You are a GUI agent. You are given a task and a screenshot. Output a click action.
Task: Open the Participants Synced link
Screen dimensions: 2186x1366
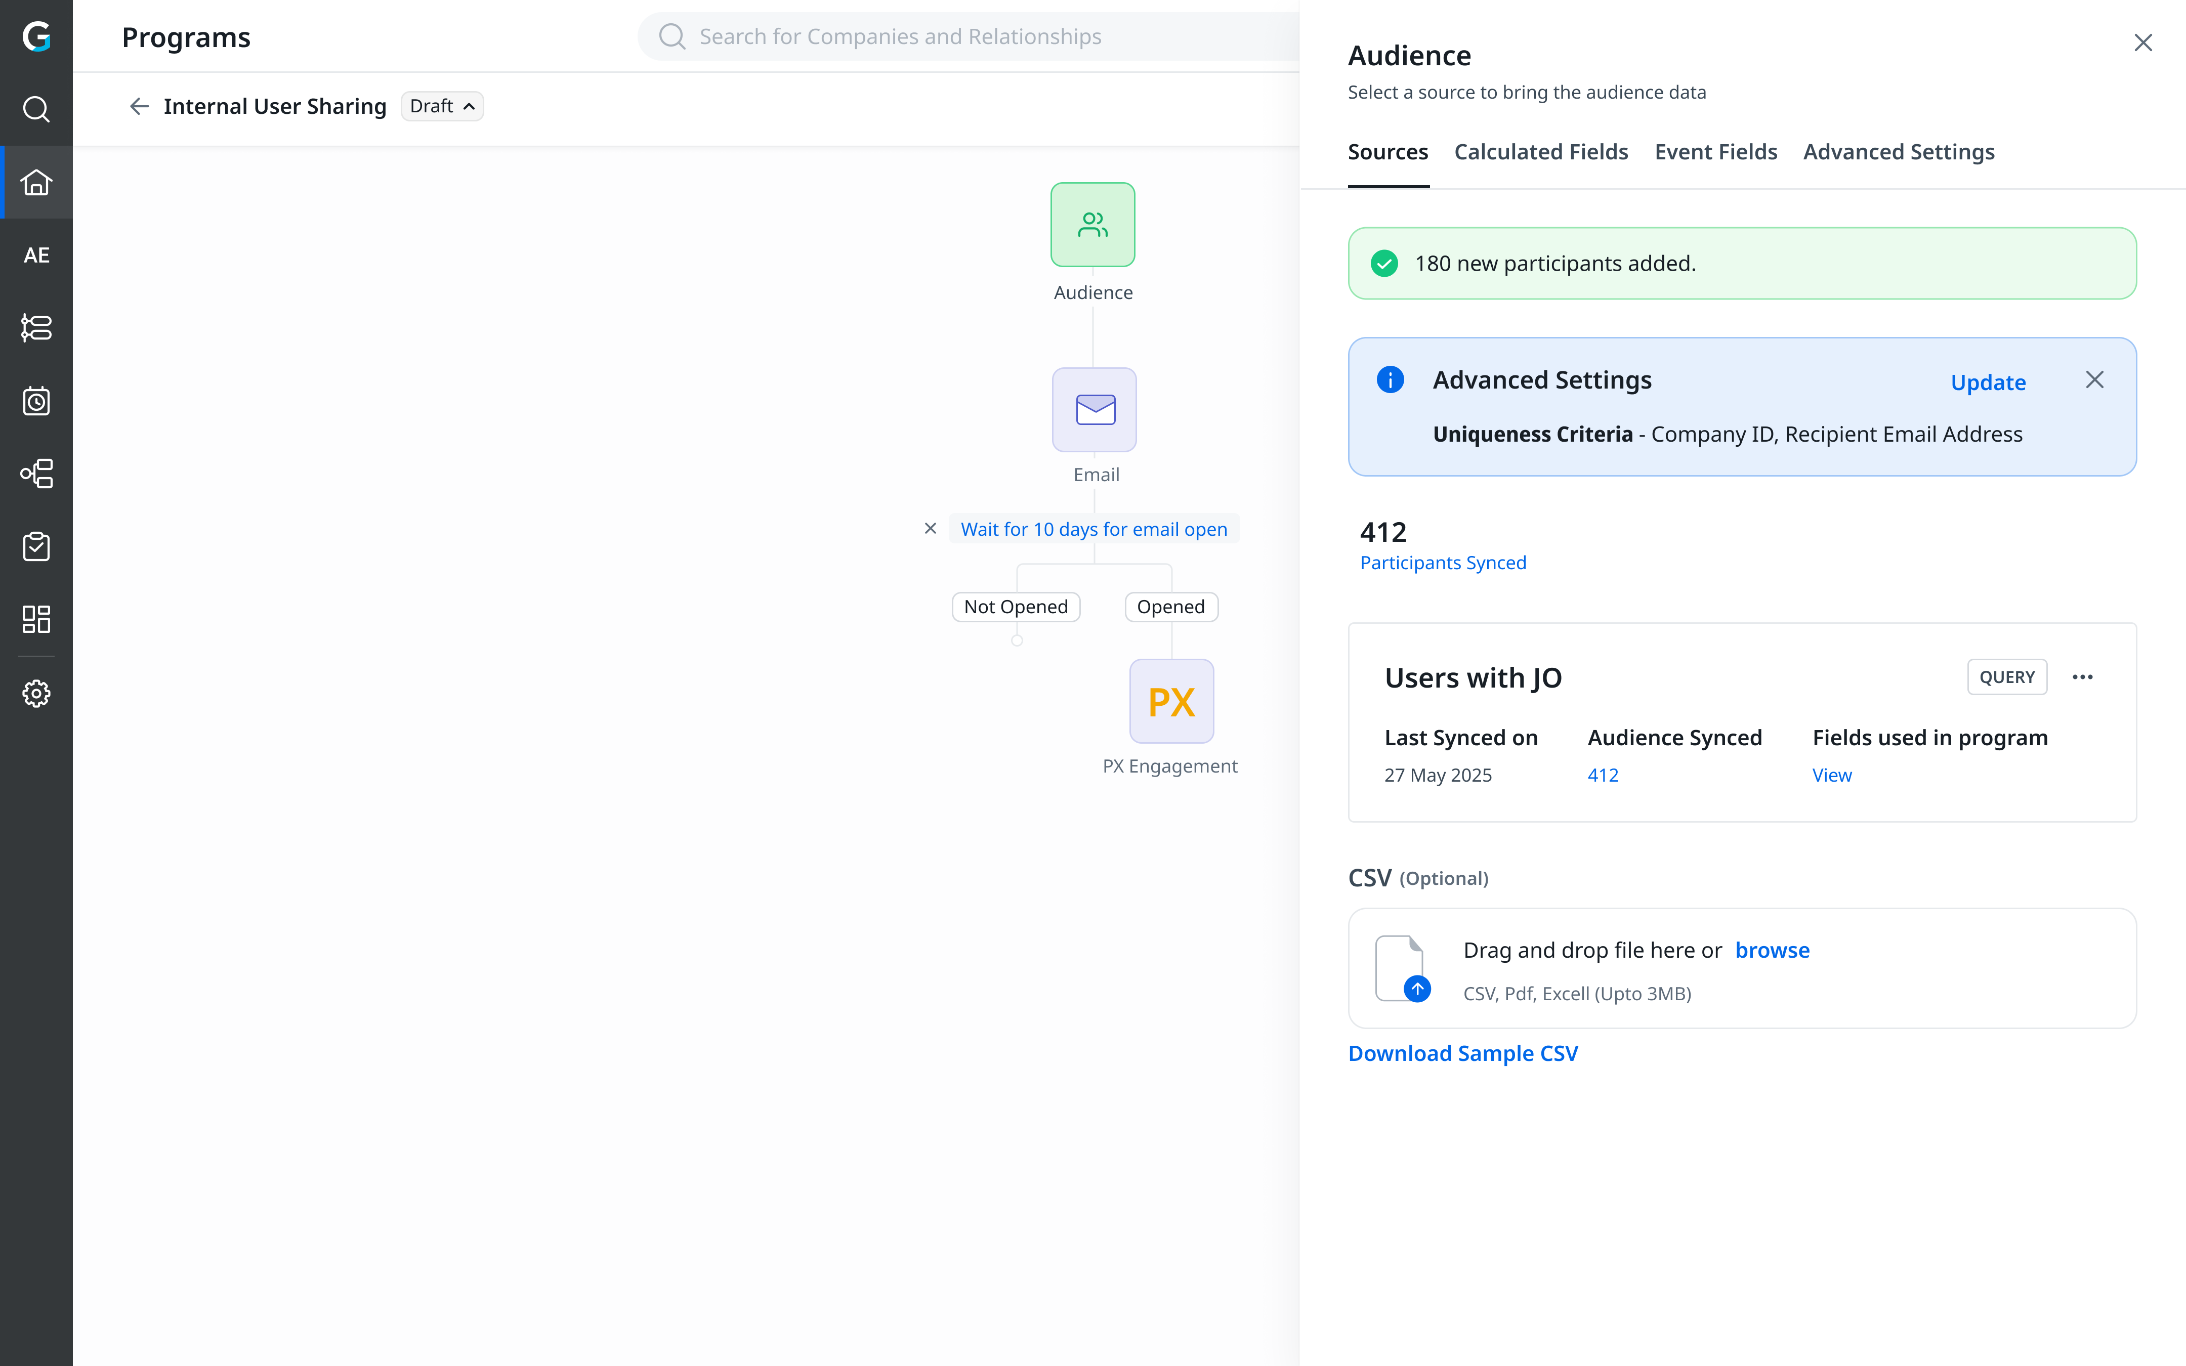coord(1443,562)
